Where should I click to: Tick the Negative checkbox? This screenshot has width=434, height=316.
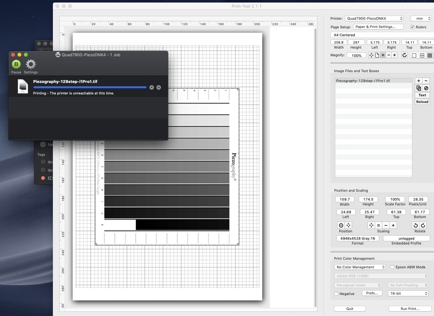point(336,294)
